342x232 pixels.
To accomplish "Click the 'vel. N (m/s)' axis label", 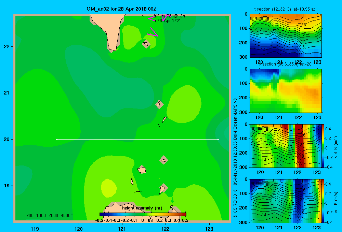I will (x=336, y=147).
